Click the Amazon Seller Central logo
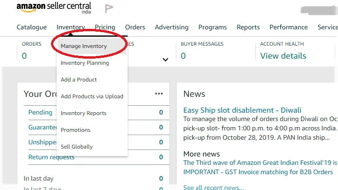Image resolution: width=338 pixels, height=190 pixels. 54,8
